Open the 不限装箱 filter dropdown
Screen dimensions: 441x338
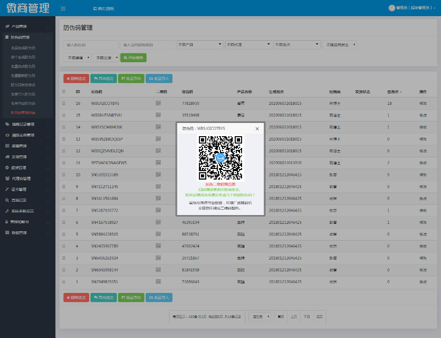[77, 58]
